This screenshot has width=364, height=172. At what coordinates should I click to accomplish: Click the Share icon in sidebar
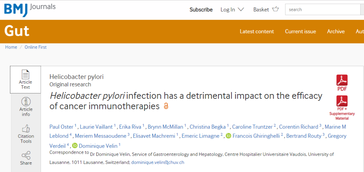[x=26, y=155]
